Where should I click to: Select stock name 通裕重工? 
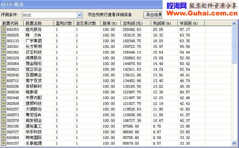tap(34, 126)
